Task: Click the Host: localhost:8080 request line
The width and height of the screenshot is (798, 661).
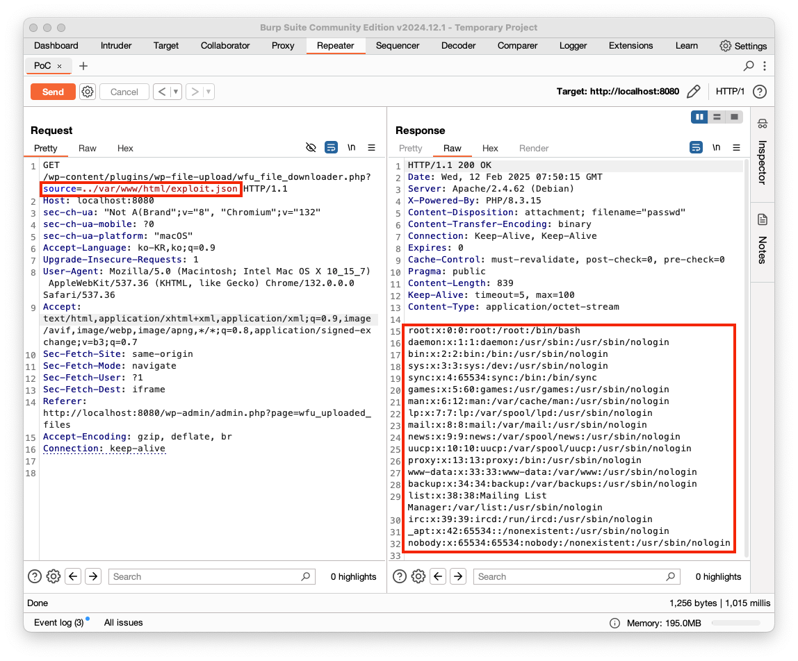Action: [x=98, y=201]
